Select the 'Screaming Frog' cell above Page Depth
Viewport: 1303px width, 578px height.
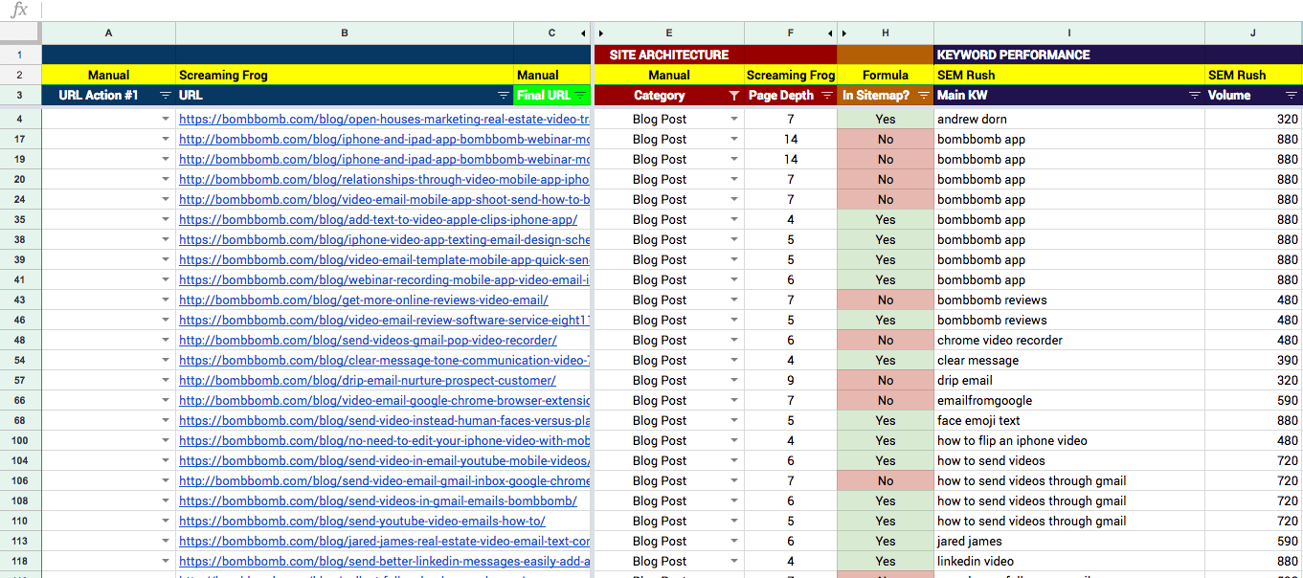791,76
